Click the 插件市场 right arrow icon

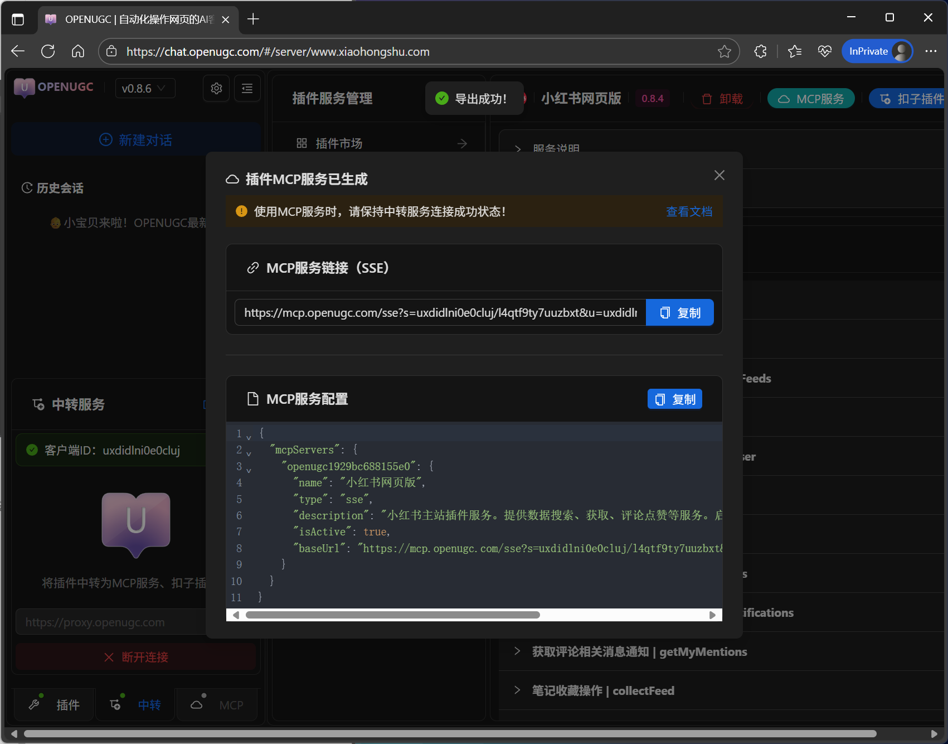462,143
